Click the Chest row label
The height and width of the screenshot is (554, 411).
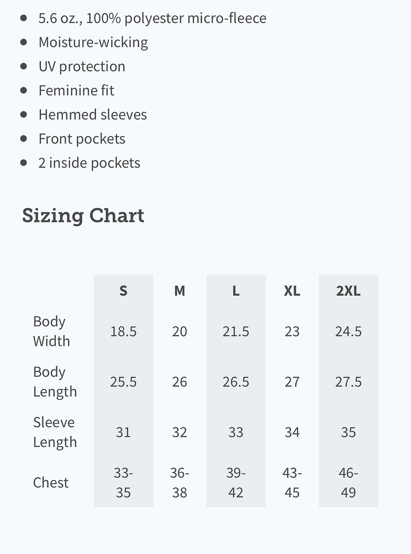(51, 482)
